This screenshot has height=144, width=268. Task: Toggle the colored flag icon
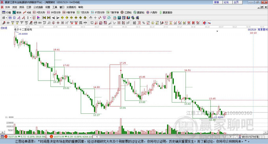click(39, 18)
